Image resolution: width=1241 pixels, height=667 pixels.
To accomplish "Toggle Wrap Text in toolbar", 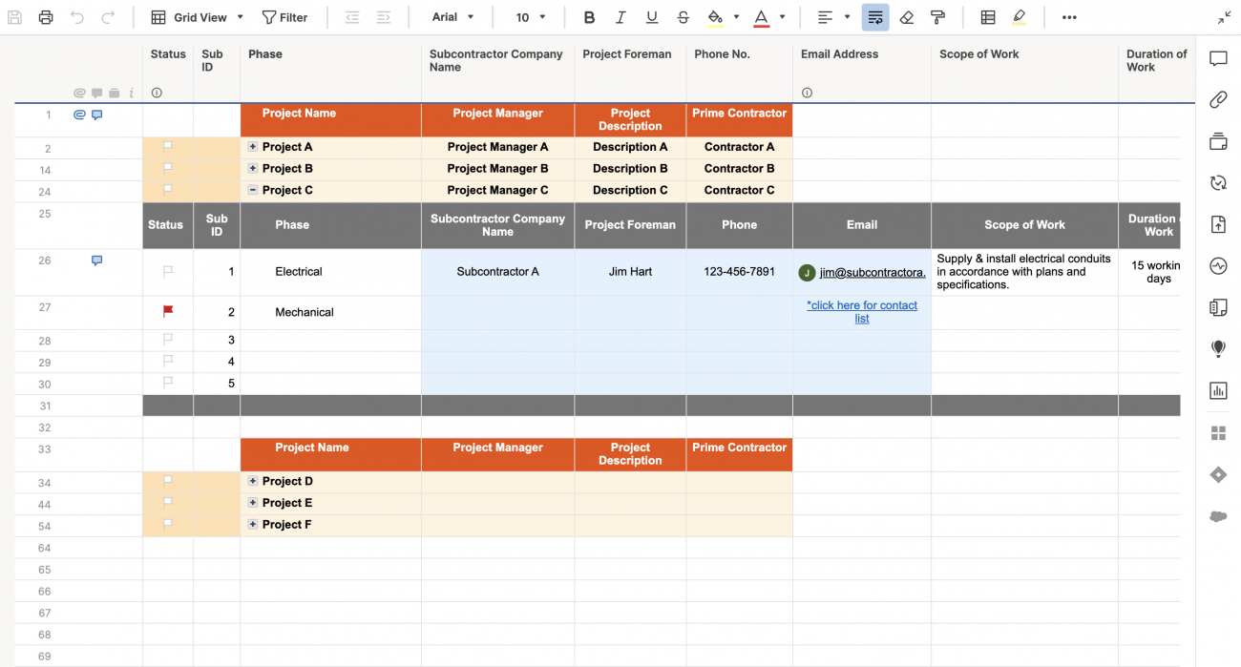I will pos(874,17).
